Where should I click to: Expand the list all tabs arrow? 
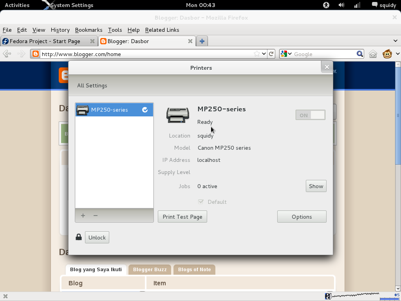click(x=396, y=41)
